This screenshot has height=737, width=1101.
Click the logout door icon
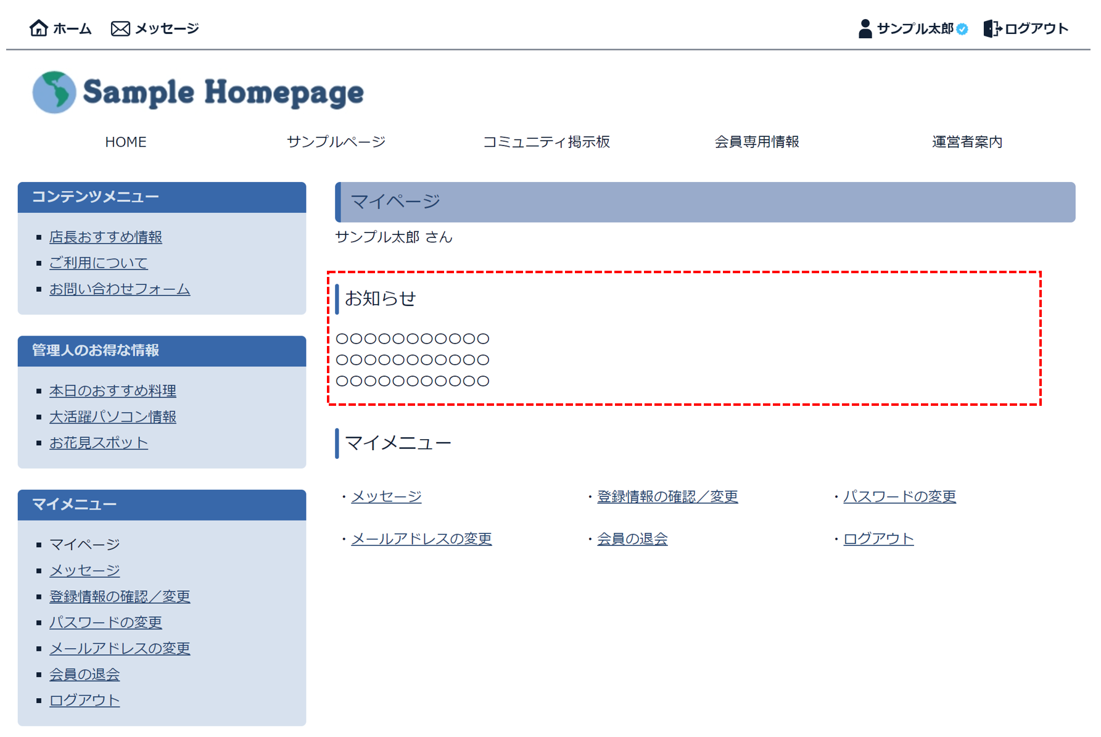tap(994, 27)
